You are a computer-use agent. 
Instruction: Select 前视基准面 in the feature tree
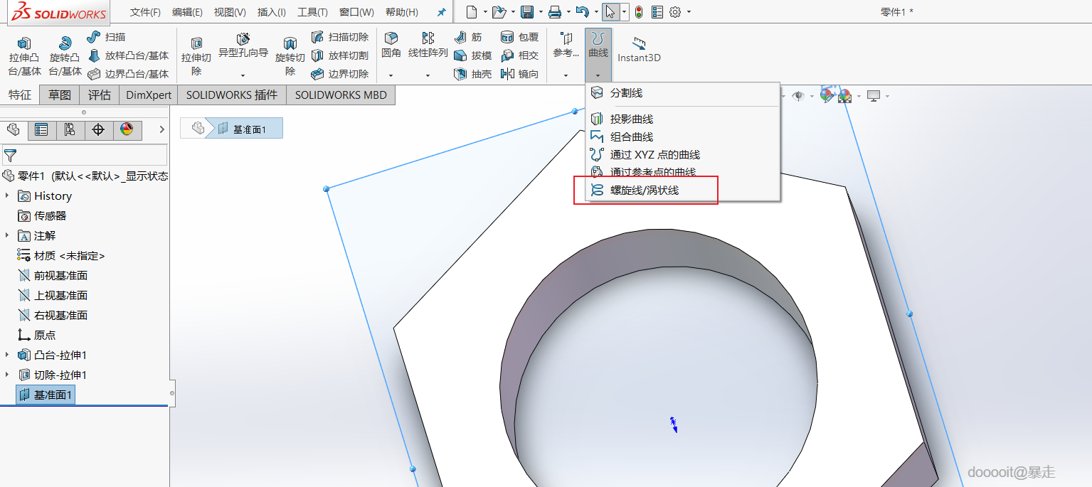pos(52,275)
